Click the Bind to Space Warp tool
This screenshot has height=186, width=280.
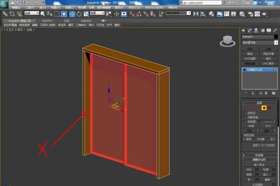point(19,14)
